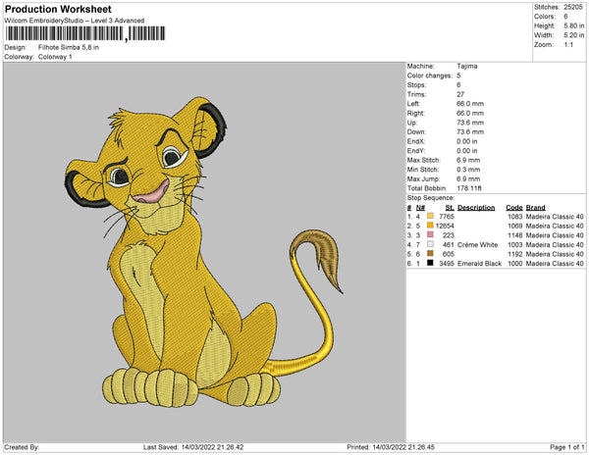Click the Max Stitch value 6.9 mm

click(468, 160)
